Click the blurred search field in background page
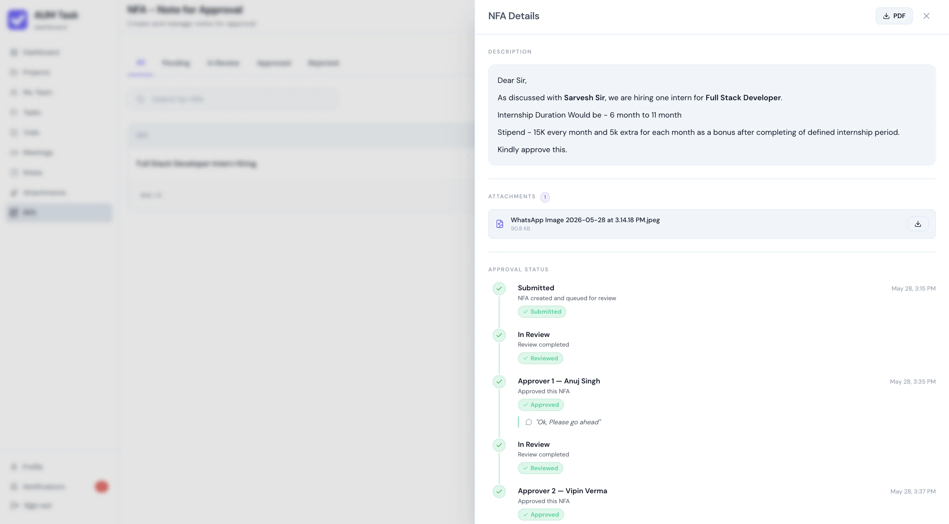Screen dimensions: 949x524 pos(233,99)
